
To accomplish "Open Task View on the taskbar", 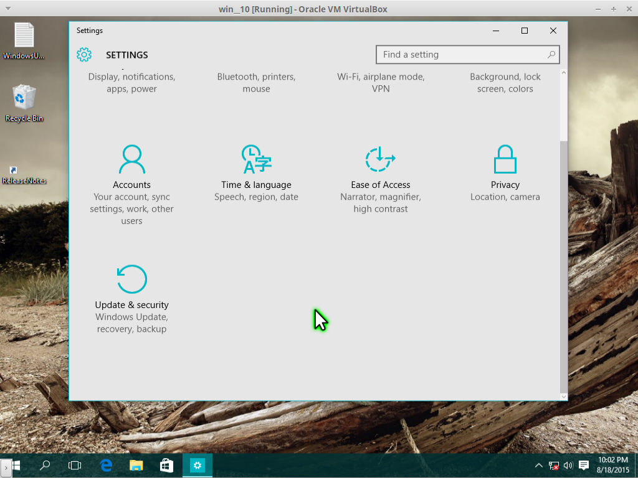I will pos(75,465).
